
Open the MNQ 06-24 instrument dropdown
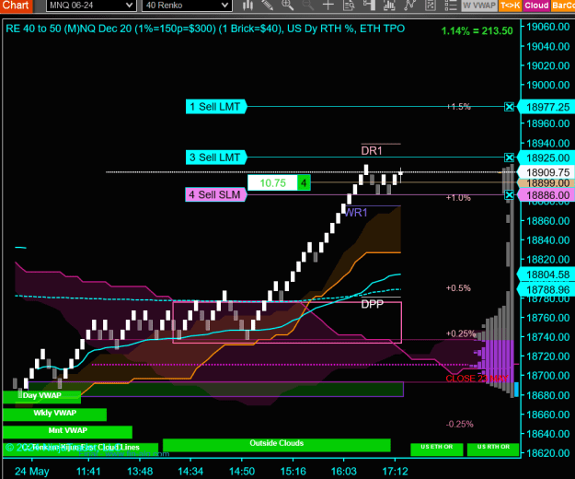tap(91, 6)
